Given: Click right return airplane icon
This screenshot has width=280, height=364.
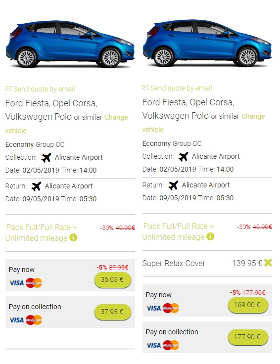Looking at the screenshot, I should tap(173, 185).
